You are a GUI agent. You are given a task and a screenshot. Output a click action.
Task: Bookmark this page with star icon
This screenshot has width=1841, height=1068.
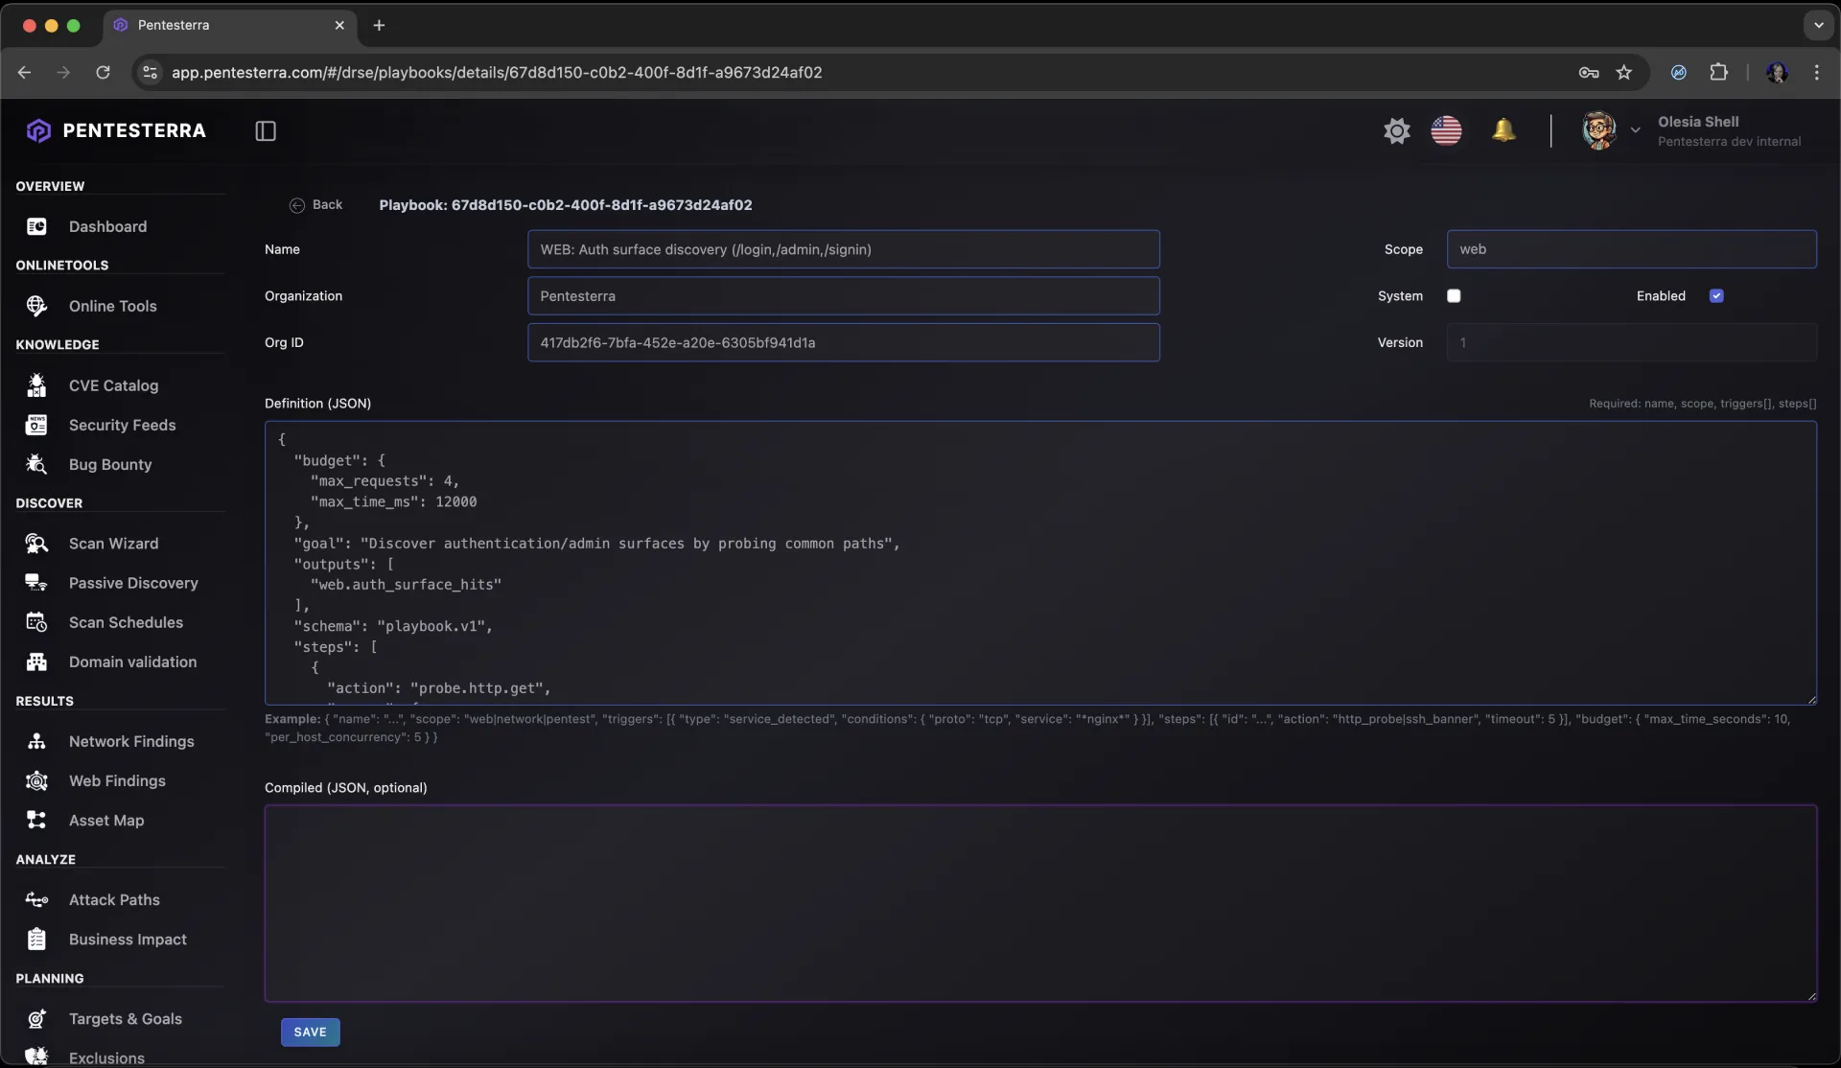click(1623, 73)
